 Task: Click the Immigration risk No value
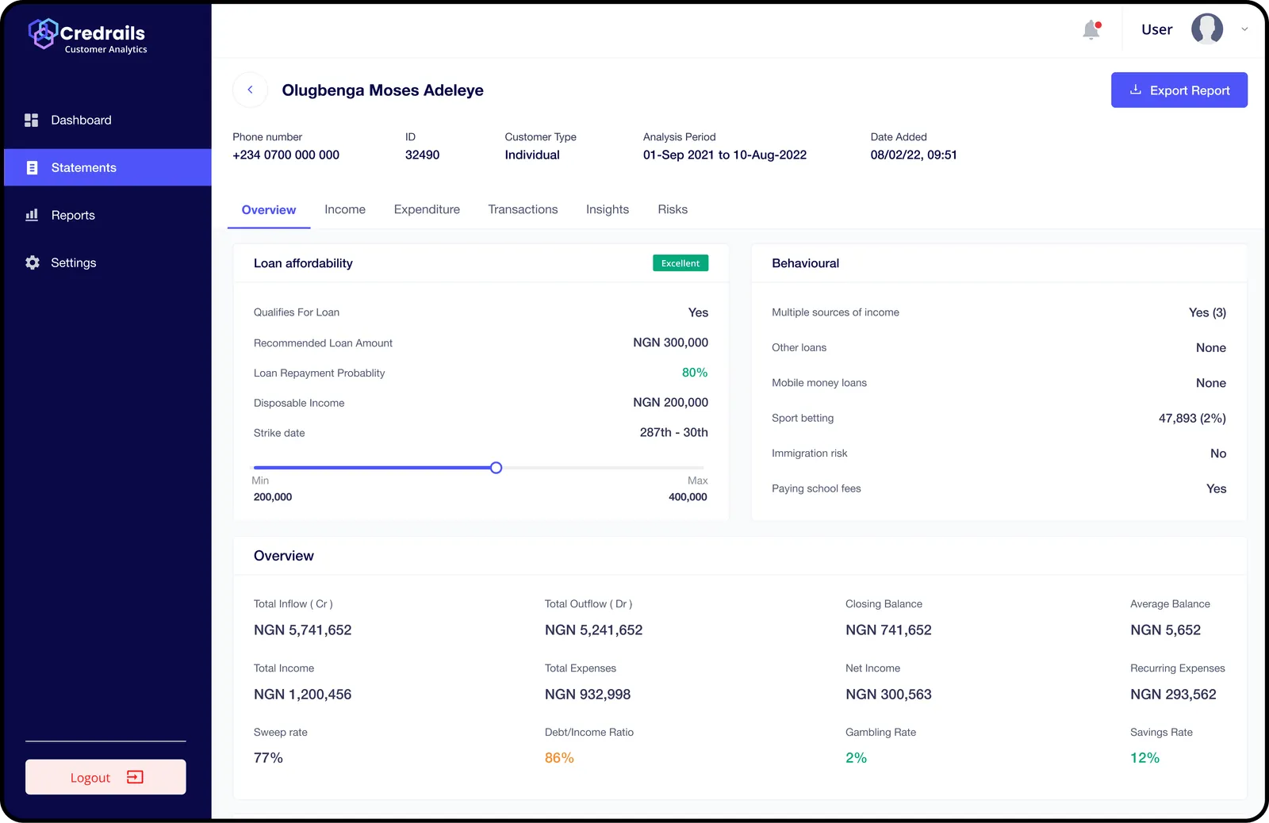pyautogui.click(x=1218, y=454)
